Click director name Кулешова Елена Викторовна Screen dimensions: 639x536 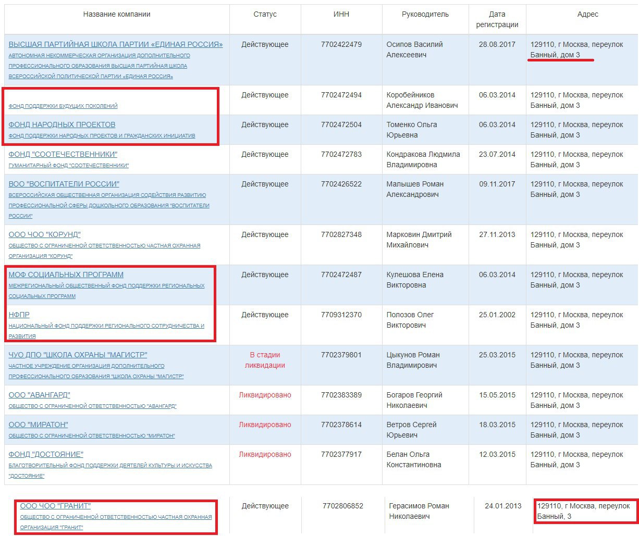[x=415, y=280]
